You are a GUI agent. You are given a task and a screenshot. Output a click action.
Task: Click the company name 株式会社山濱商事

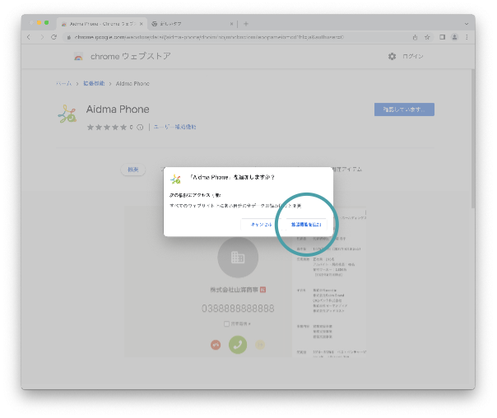235,290
